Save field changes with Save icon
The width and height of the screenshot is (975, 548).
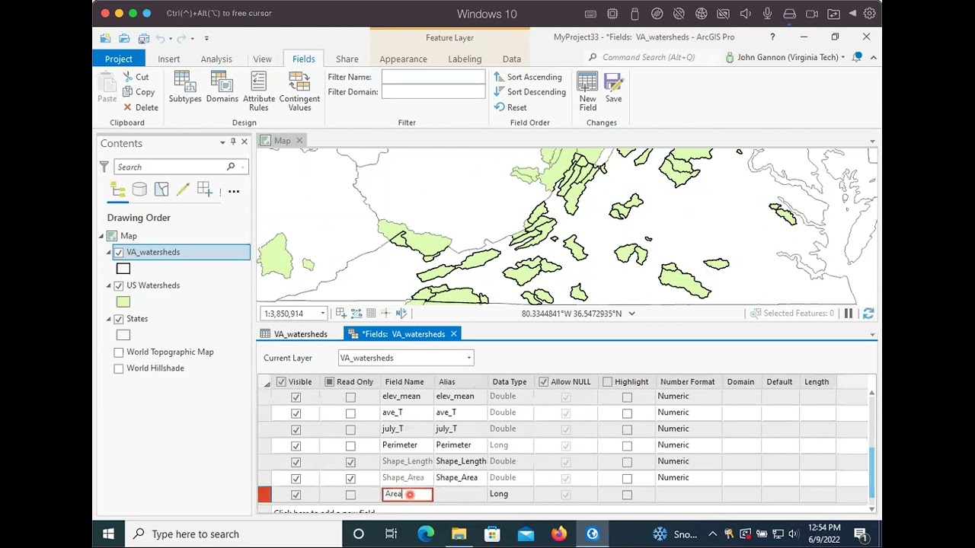click(x=613, y=88)
